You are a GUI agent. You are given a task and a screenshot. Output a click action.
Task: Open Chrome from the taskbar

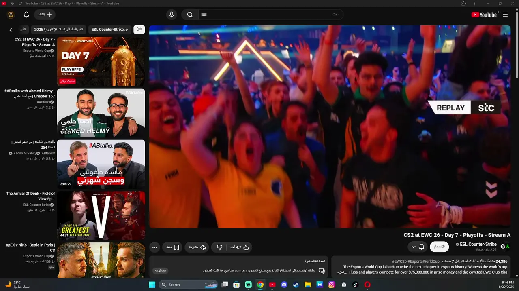point(260,285)
